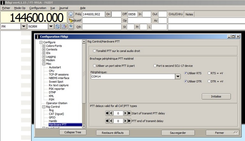Collapse the Misc tree node
The height and width of the screenshot is (141, 245).
coord(44,64)
